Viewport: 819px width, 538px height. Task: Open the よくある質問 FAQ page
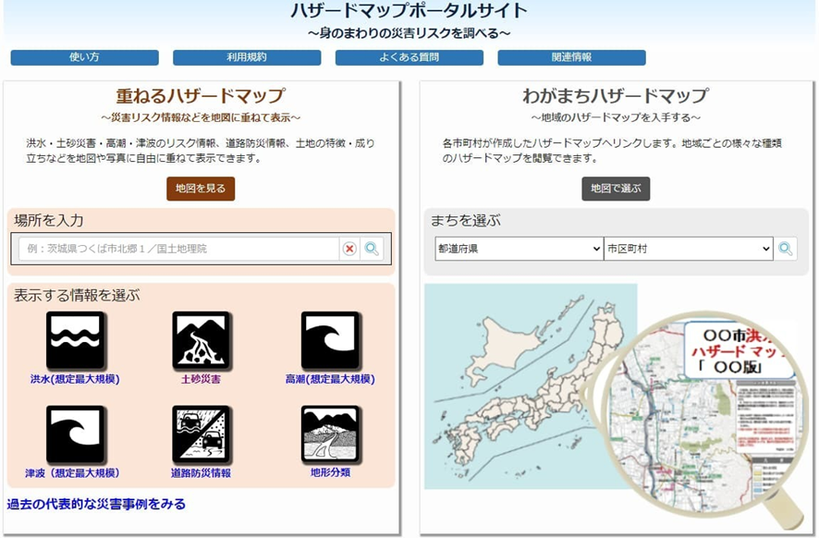[410, 57]
